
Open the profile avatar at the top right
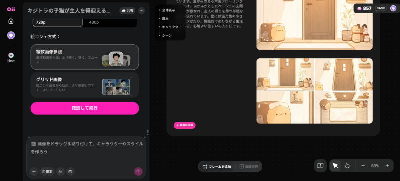tap(393, 8)
